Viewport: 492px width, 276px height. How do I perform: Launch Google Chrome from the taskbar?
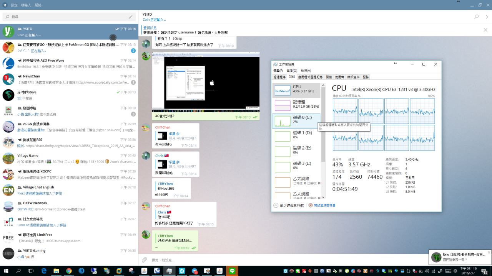pyautogui.click(x=68, y=271)
